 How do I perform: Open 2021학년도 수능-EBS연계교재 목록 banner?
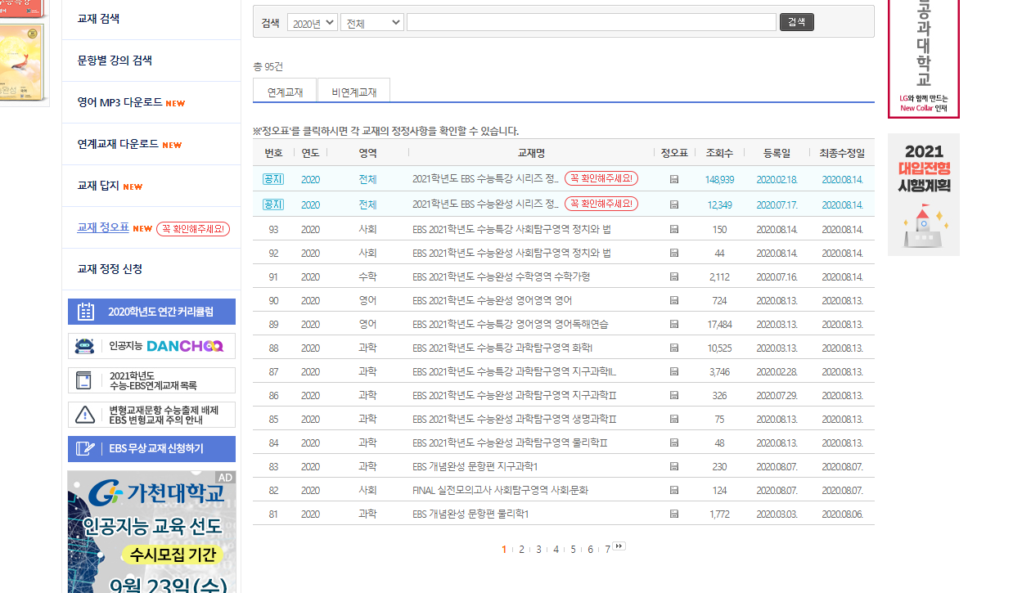[151, 380]
